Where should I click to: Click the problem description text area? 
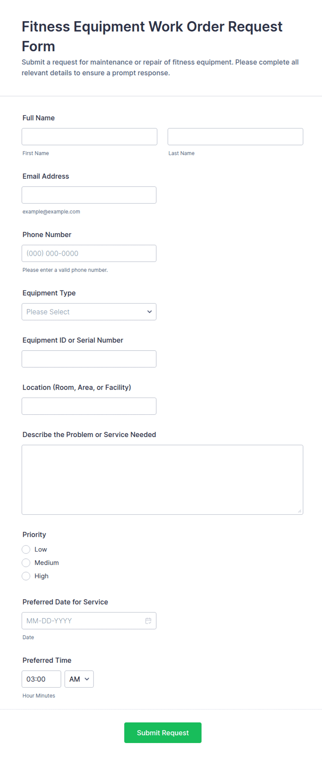tap(162, 480)
